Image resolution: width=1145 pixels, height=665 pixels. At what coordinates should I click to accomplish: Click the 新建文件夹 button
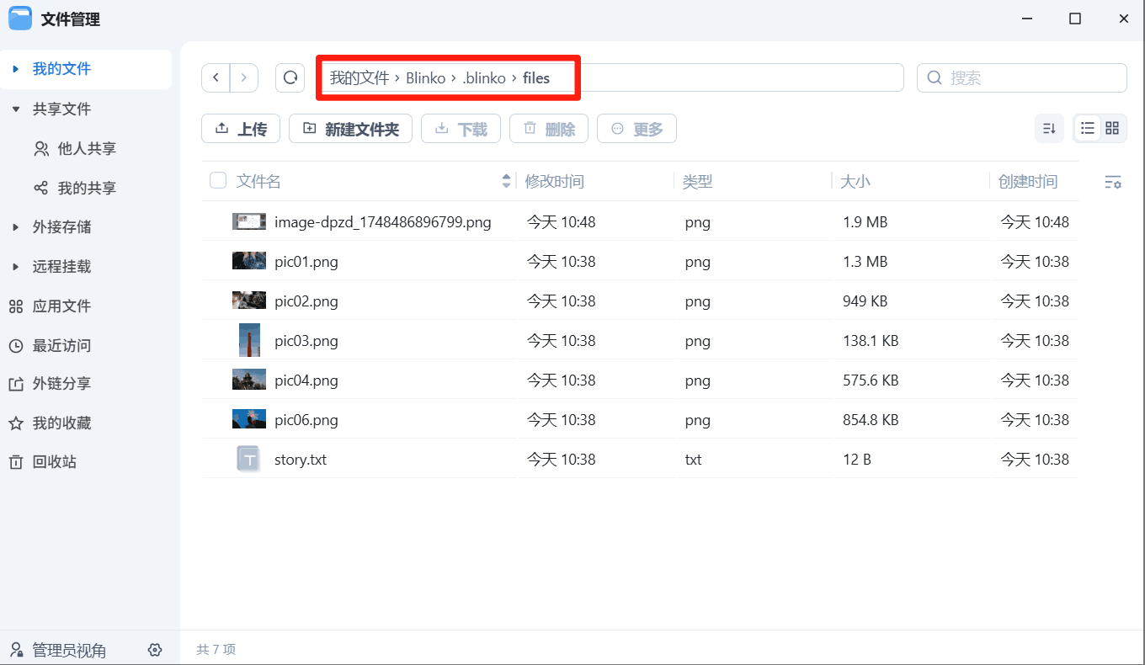tap(350, 129)
